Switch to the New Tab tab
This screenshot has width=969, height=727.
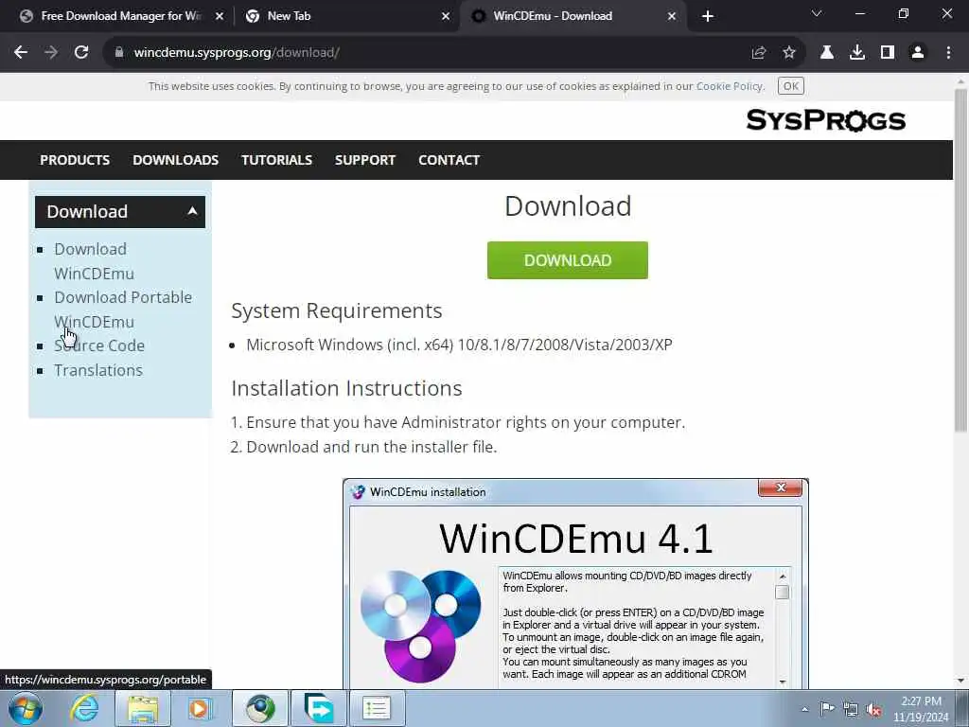coord(346,16)
